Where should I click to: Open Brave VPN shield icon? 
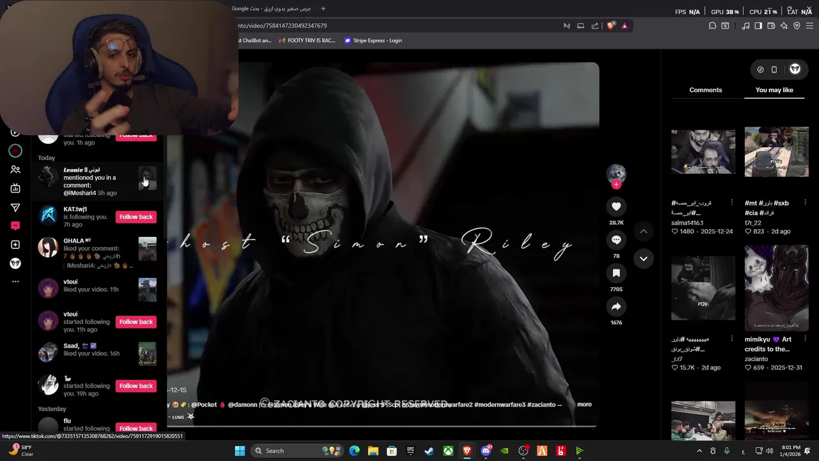pyautogui.click(x=797, y=26)
